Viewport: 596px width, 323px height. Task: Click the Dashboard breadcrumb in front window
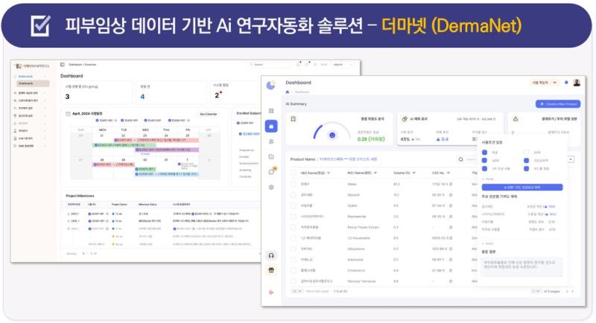point(302,92)
